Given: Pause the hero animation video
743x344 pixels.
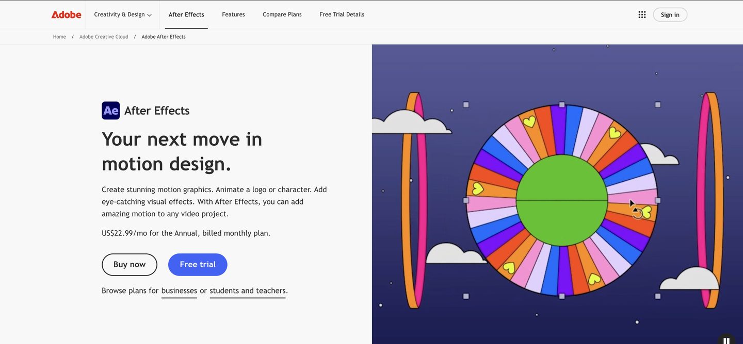Looking at the screenshot, I should click(726, 340).
